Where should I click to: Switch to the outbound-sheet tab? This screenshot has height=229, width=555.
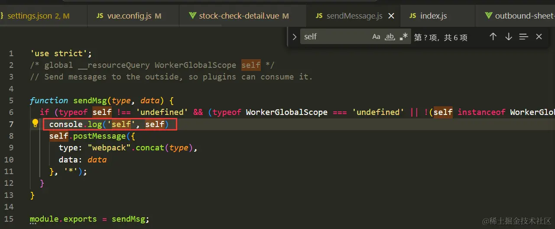click(x=515, y=16)
